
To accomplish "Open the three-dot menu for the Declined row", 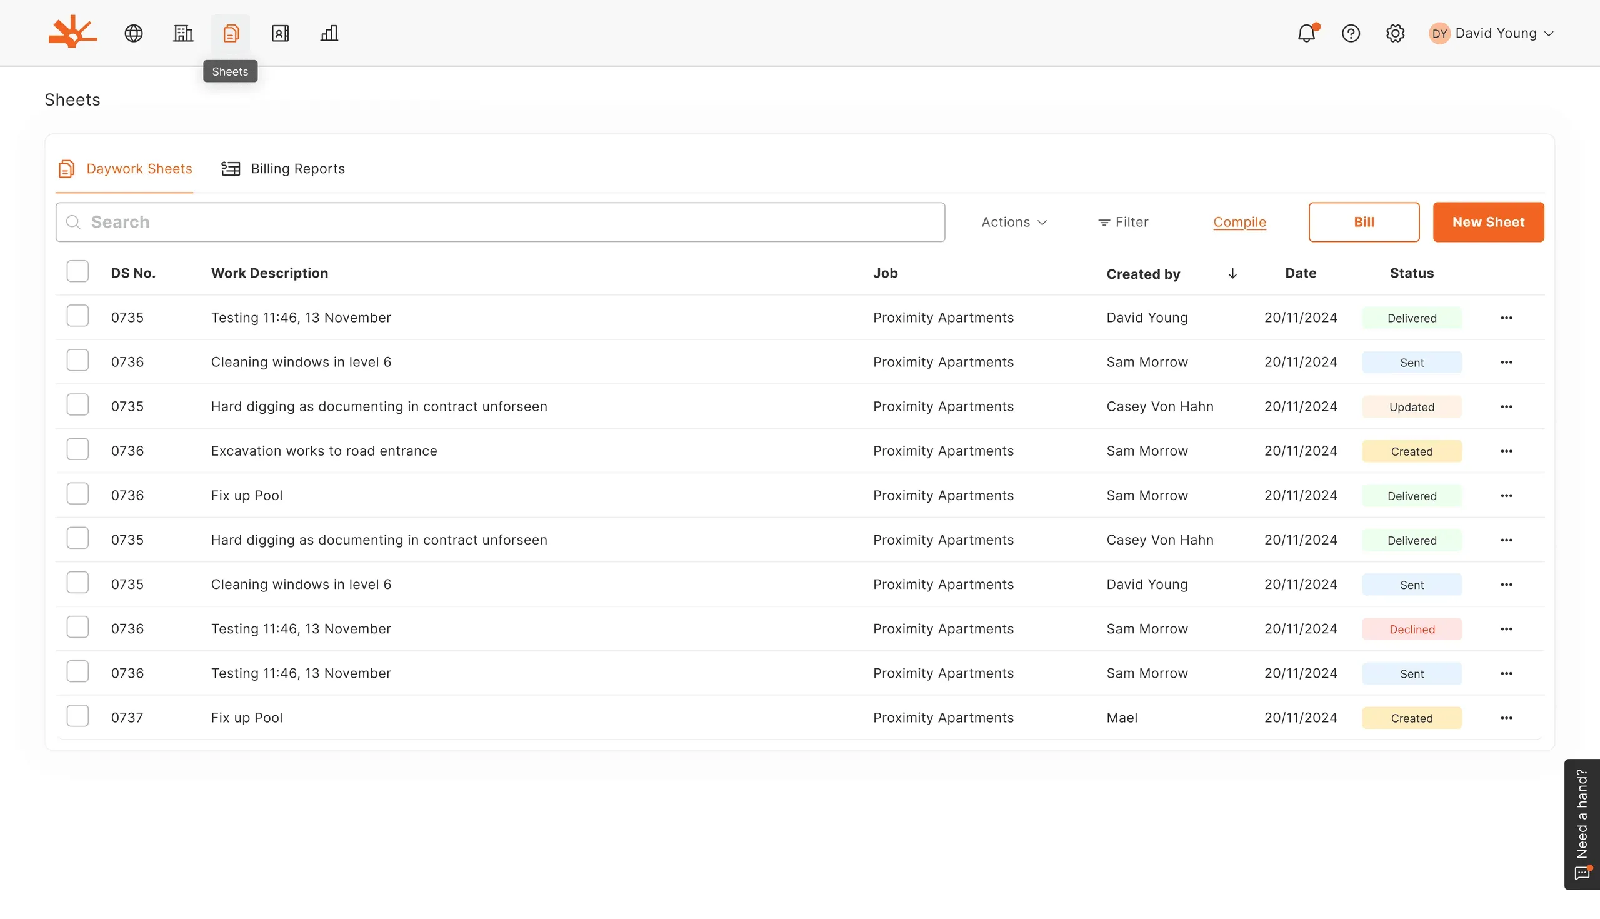I will 1507,630.
